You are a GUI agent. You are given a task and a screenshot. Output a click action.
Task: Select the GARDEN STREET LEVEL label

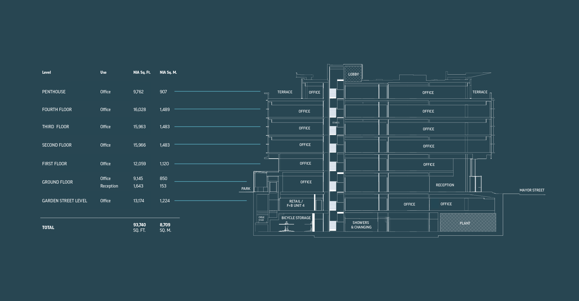pos(65,201)
